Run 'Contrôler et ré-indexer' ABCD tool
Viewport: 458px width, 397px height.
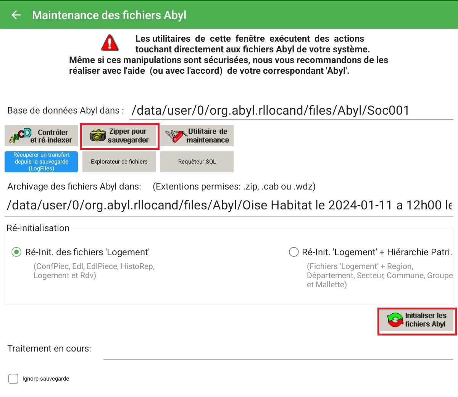click(x=41, y=136)
